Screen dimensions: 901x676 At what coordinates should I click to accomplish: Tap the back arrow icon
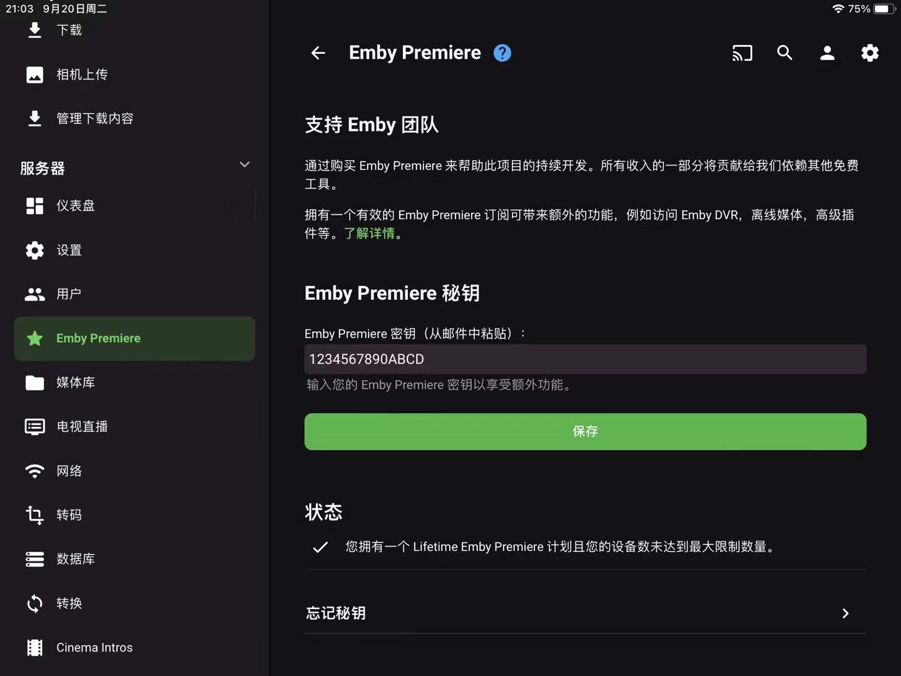coord(318,53)
